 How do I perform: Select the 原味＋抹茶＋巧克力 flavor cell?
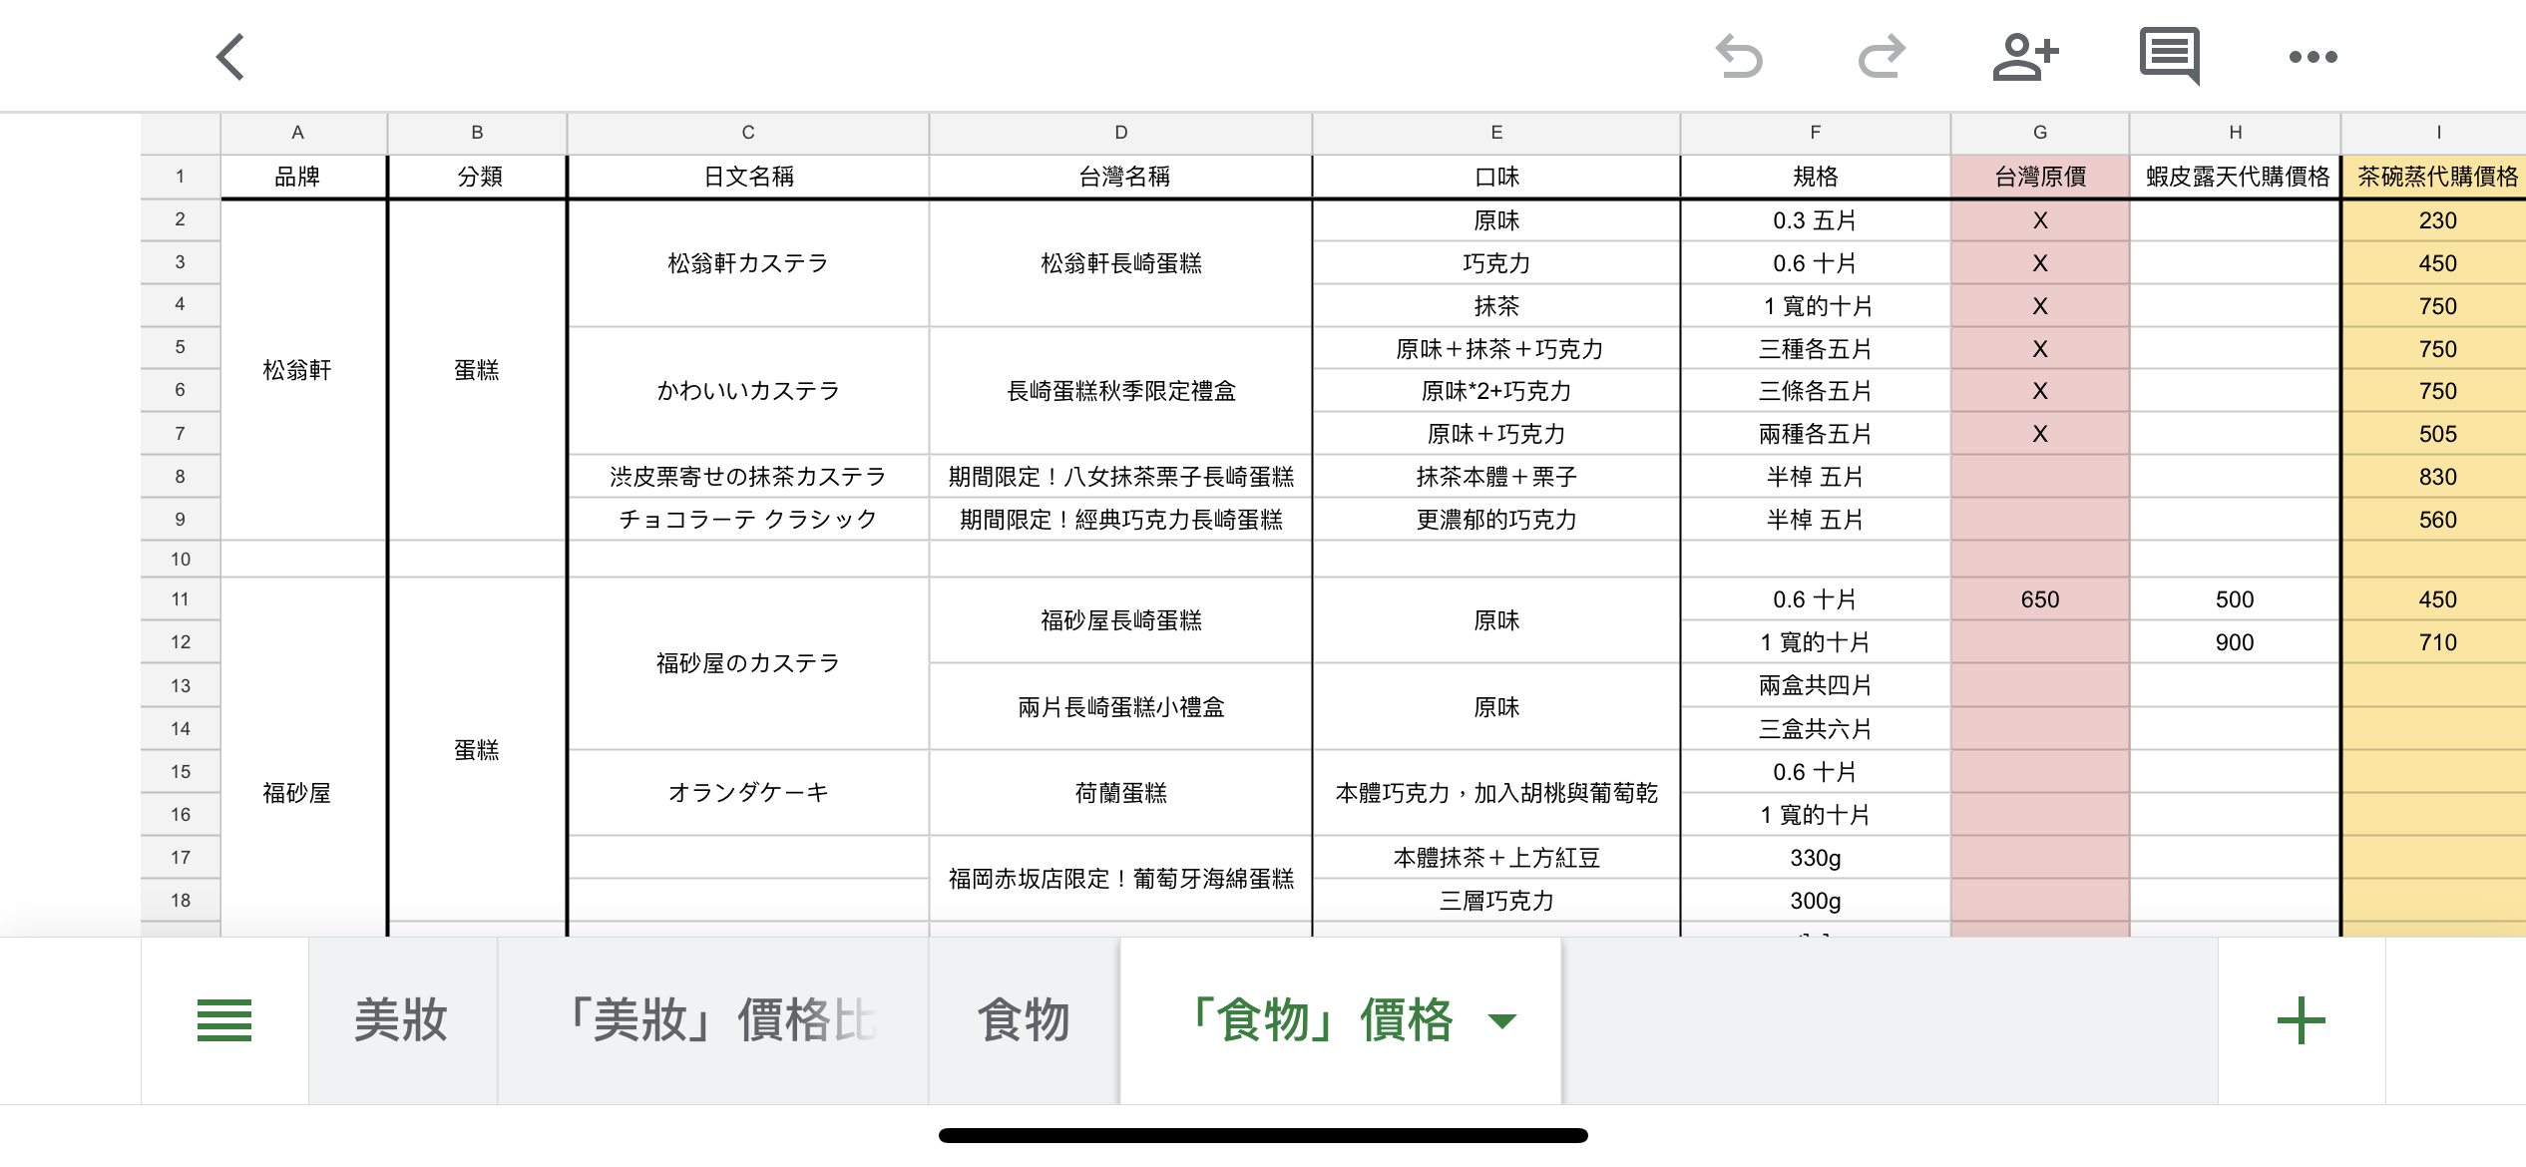coord(1496,349)
